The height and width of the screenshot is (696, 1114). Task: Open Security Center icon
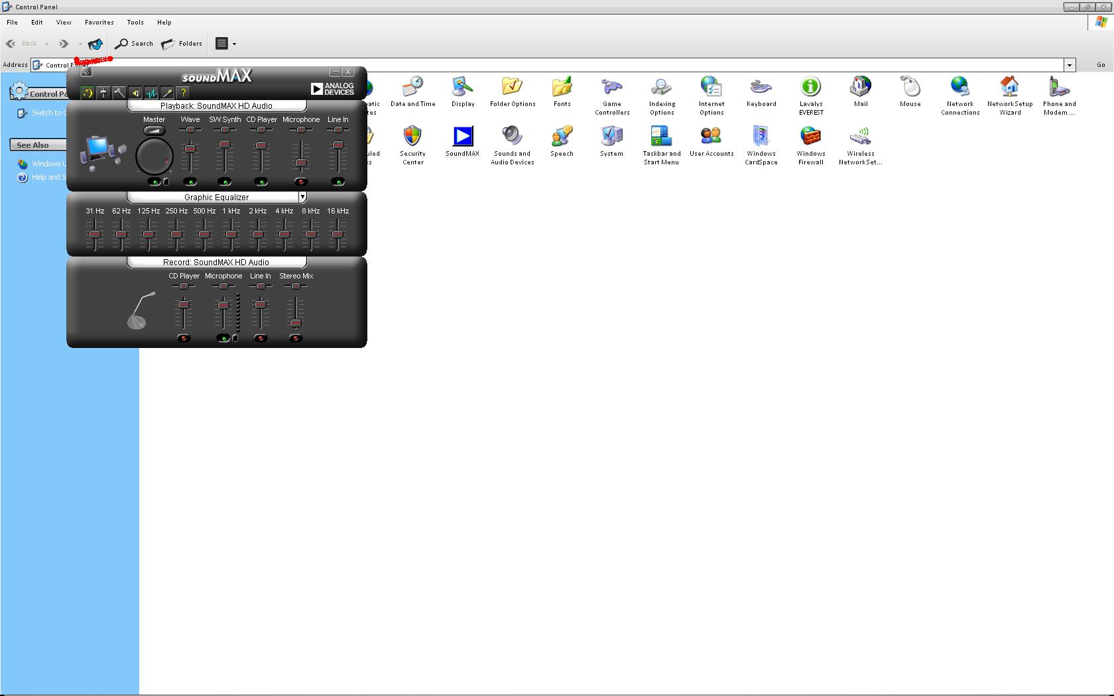point(412,145)
